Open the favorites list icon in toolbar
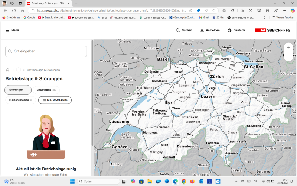The width and height of the screenshot is (297, 186). pos(242,10)
